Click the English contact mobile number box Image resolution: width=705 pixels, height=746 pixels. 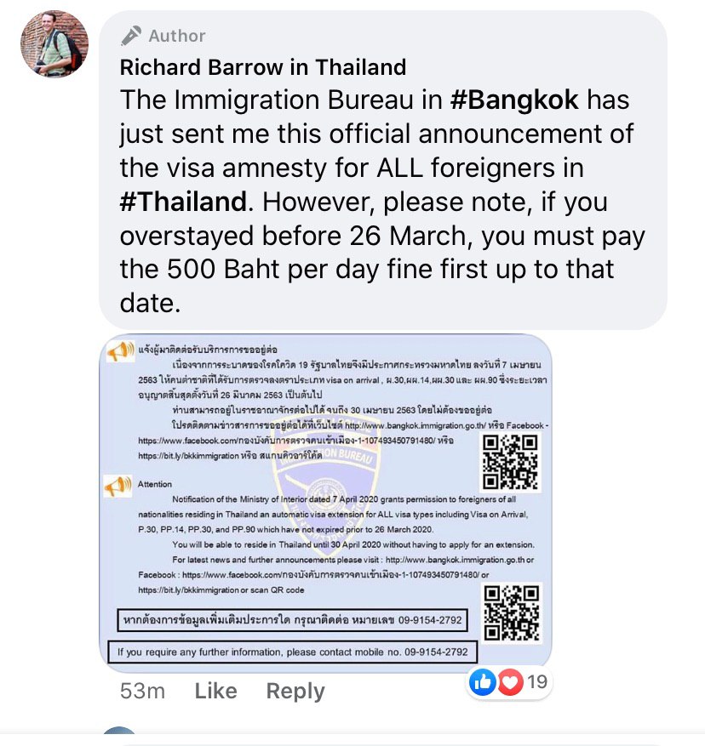293,652
